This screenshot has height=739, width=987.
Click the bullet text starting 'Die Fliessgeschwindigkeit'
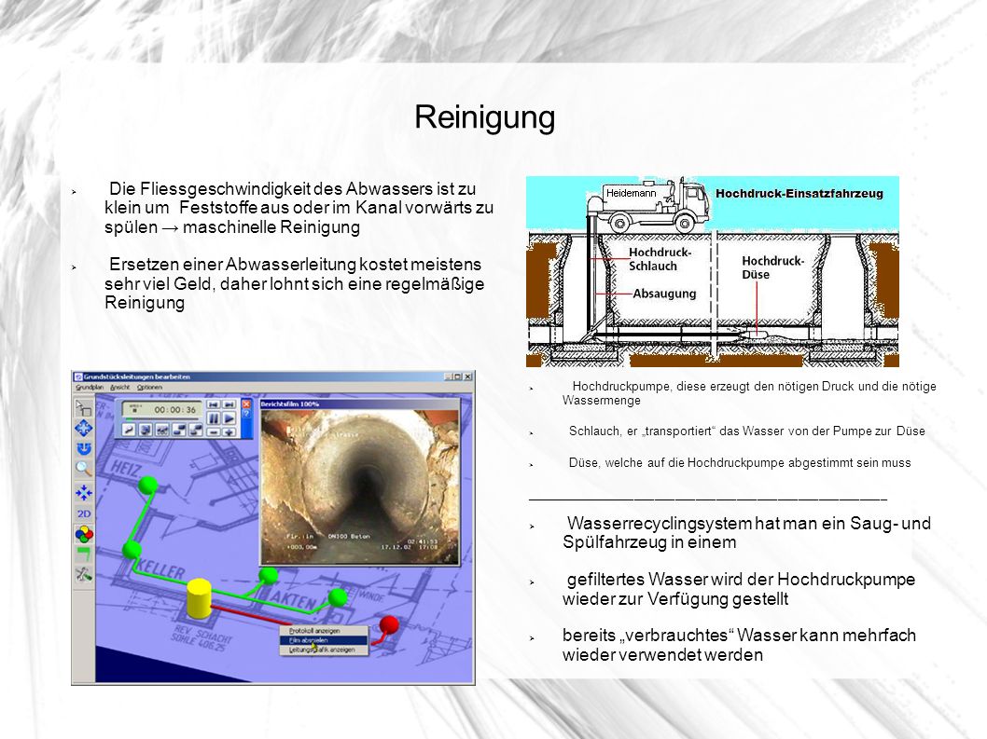(299, 208)
